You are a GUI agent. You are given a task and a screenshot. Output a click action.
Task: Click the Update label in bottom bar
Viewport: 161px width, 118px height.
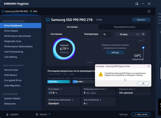(14, 114)
